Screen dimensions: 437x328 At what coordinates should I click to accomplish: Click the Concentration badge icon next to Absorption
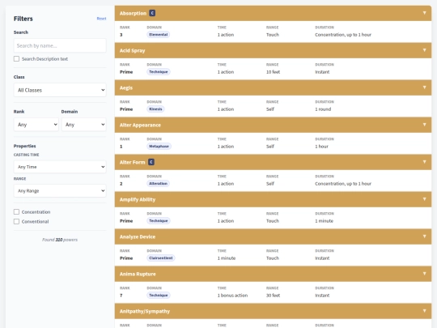tap(152, 13)
